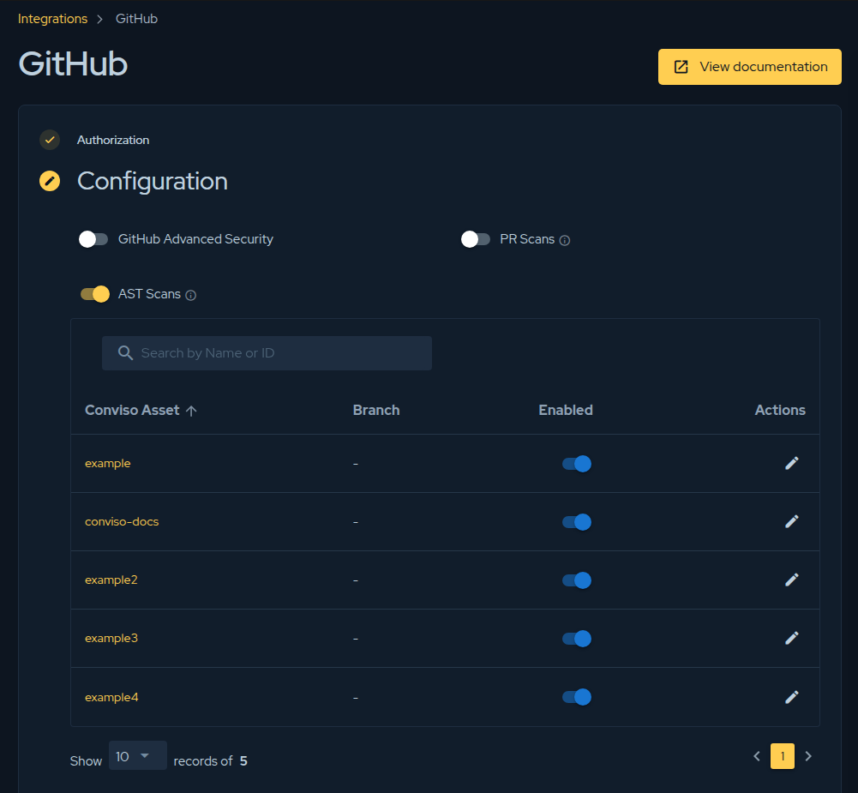The width and height of the screenshot is (858, 793).
Task: Edit the conviso-docs row with pencil icon
Action: coord(792,521)
